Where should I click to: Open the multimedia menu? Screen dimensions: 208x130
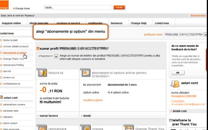[95, 23]
